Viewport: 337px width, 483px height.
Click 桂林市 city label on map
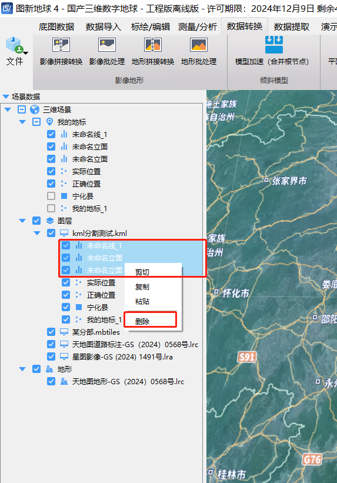[232, 474]
